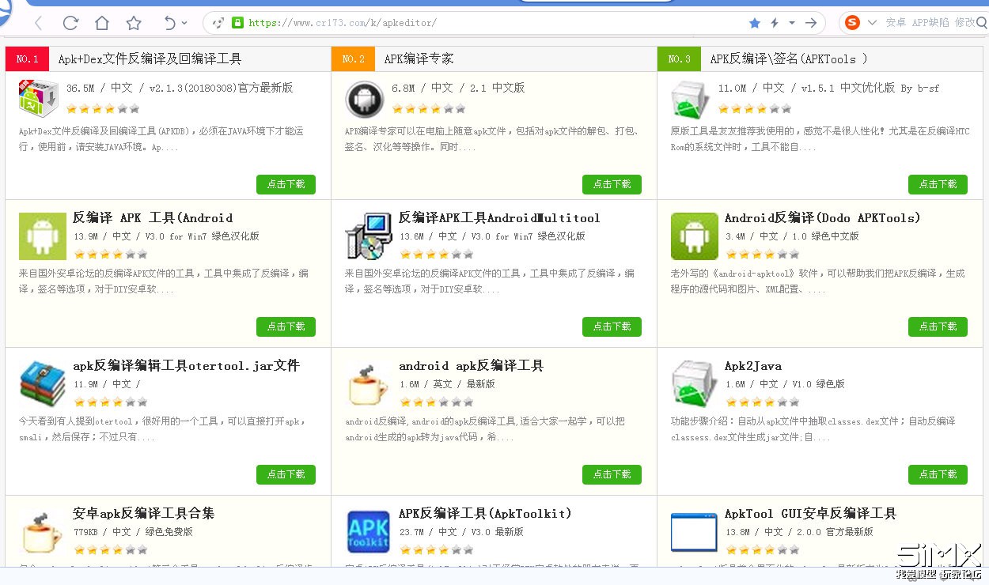
Task: Click the Sogou search engine icon
Action: pyautogui.click(x=852, y=23)
